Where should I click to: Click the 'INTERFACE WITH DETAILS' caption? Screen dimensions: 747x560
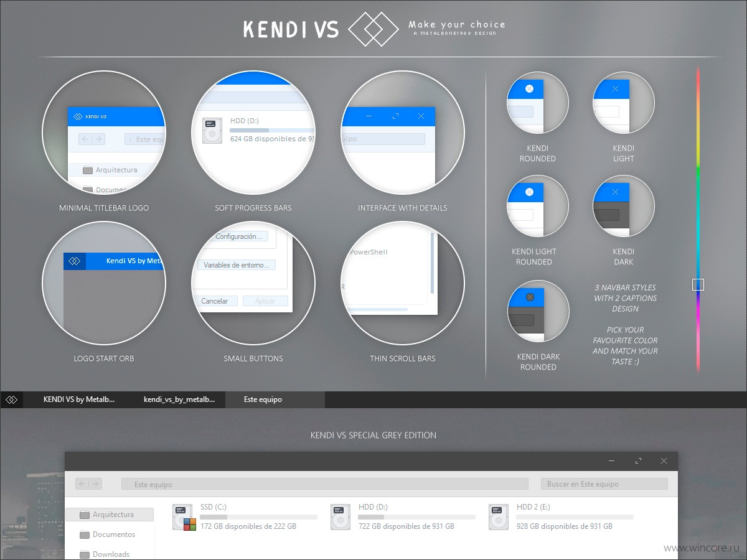pyautogui.click(x=403, y=208)
